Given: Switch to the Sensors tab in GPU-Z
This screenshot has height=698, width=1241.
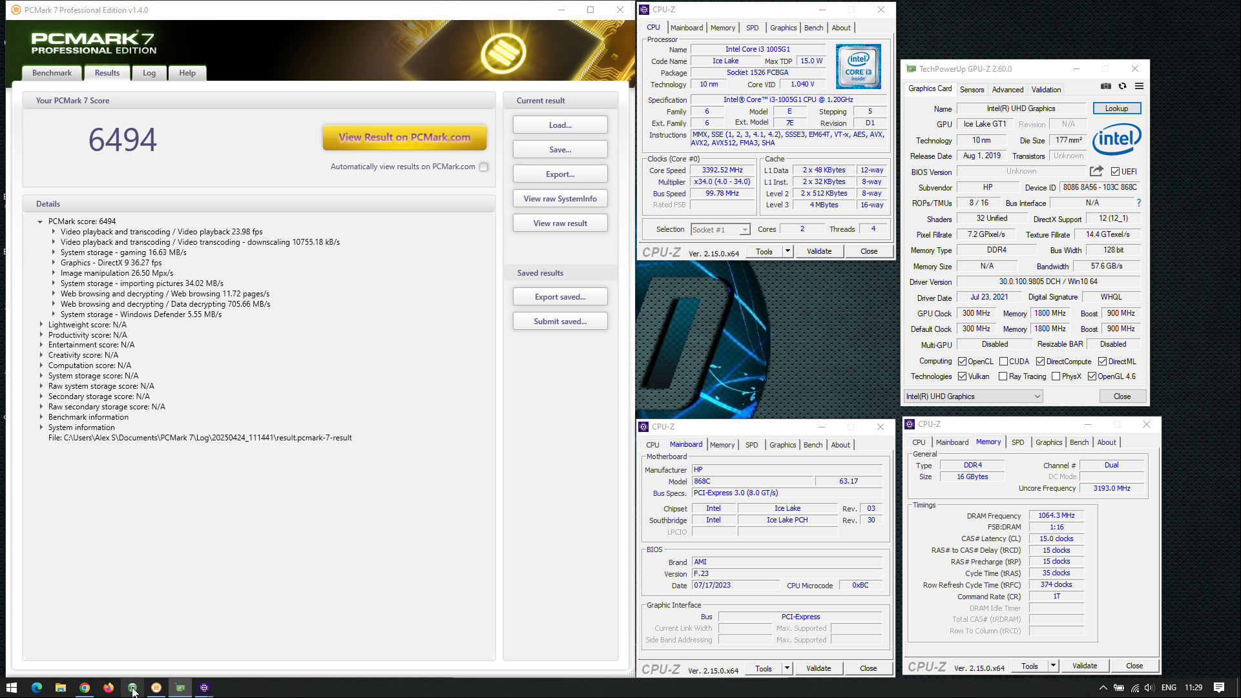Looking at the screenshot, I should (x=972, y=90).
